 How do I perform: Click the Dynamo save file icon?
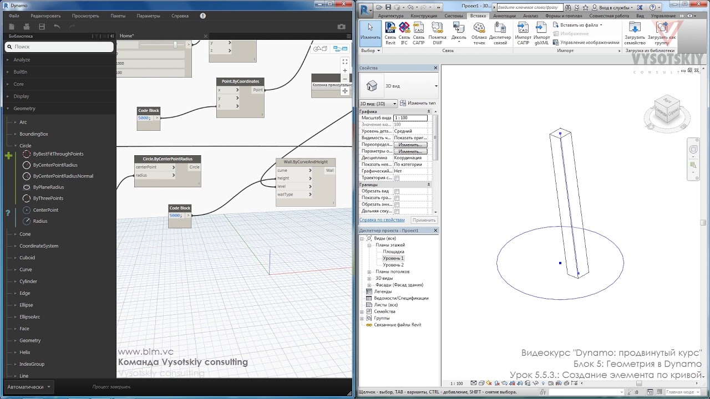[42, 27]
